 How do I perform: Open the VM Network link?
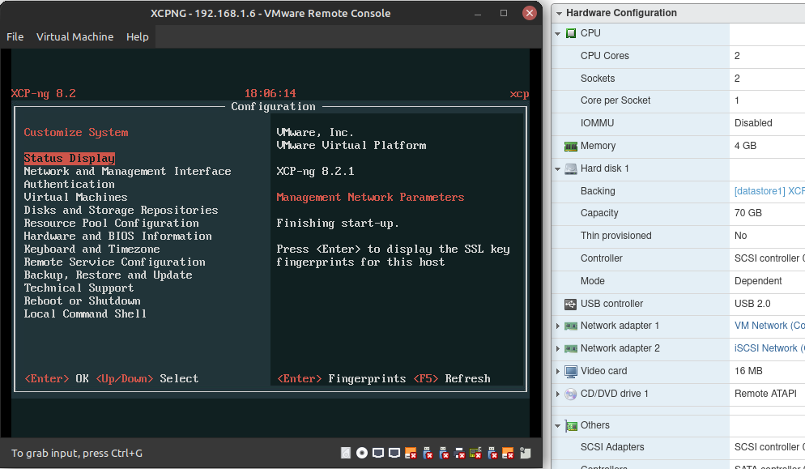click(x=769, y=326)
